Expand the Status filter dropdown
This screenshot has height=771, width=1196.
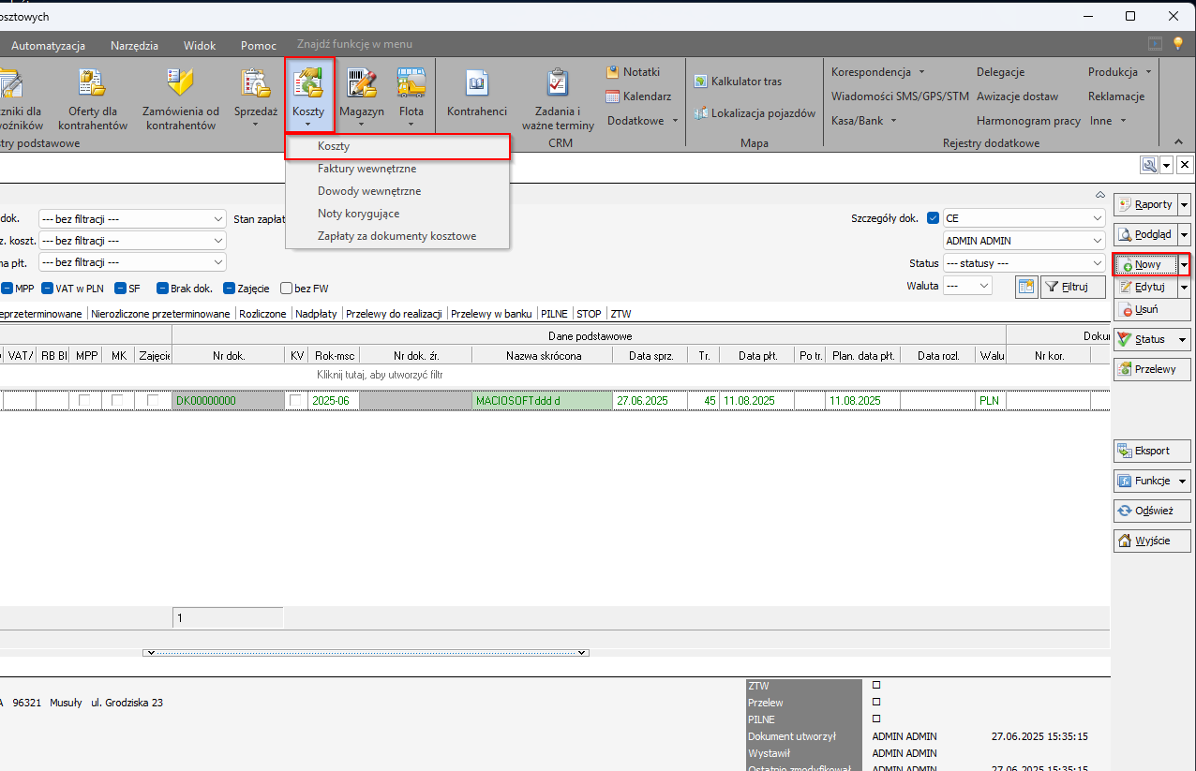(1098, 264)
